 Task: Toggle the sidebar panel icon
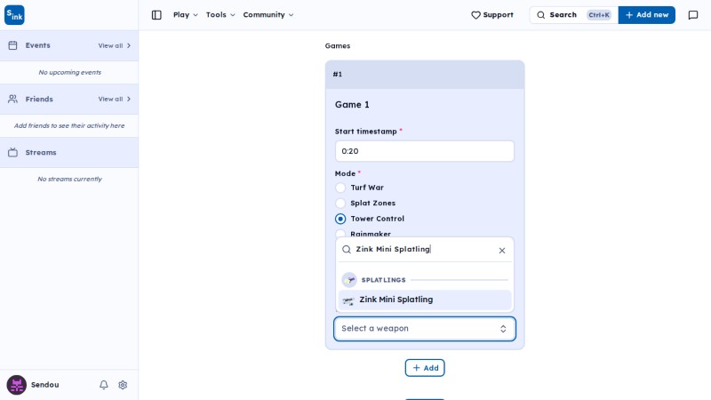[x=156, y=15]
